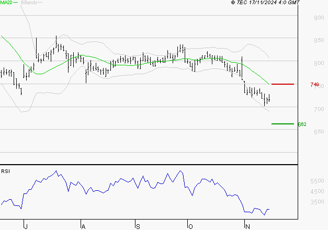Click the red resistance line marker
Viewport: 328px width, 230px height.
pyautogui.click(x=282, y=84)
